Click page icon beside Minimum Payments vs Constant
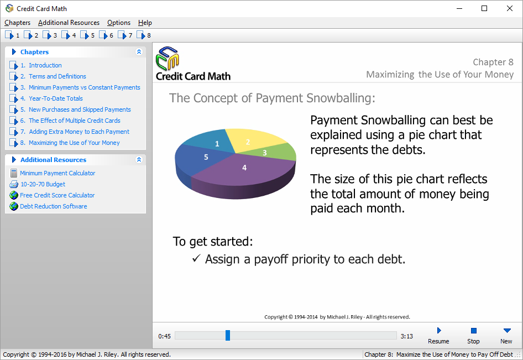 point(14,87)
